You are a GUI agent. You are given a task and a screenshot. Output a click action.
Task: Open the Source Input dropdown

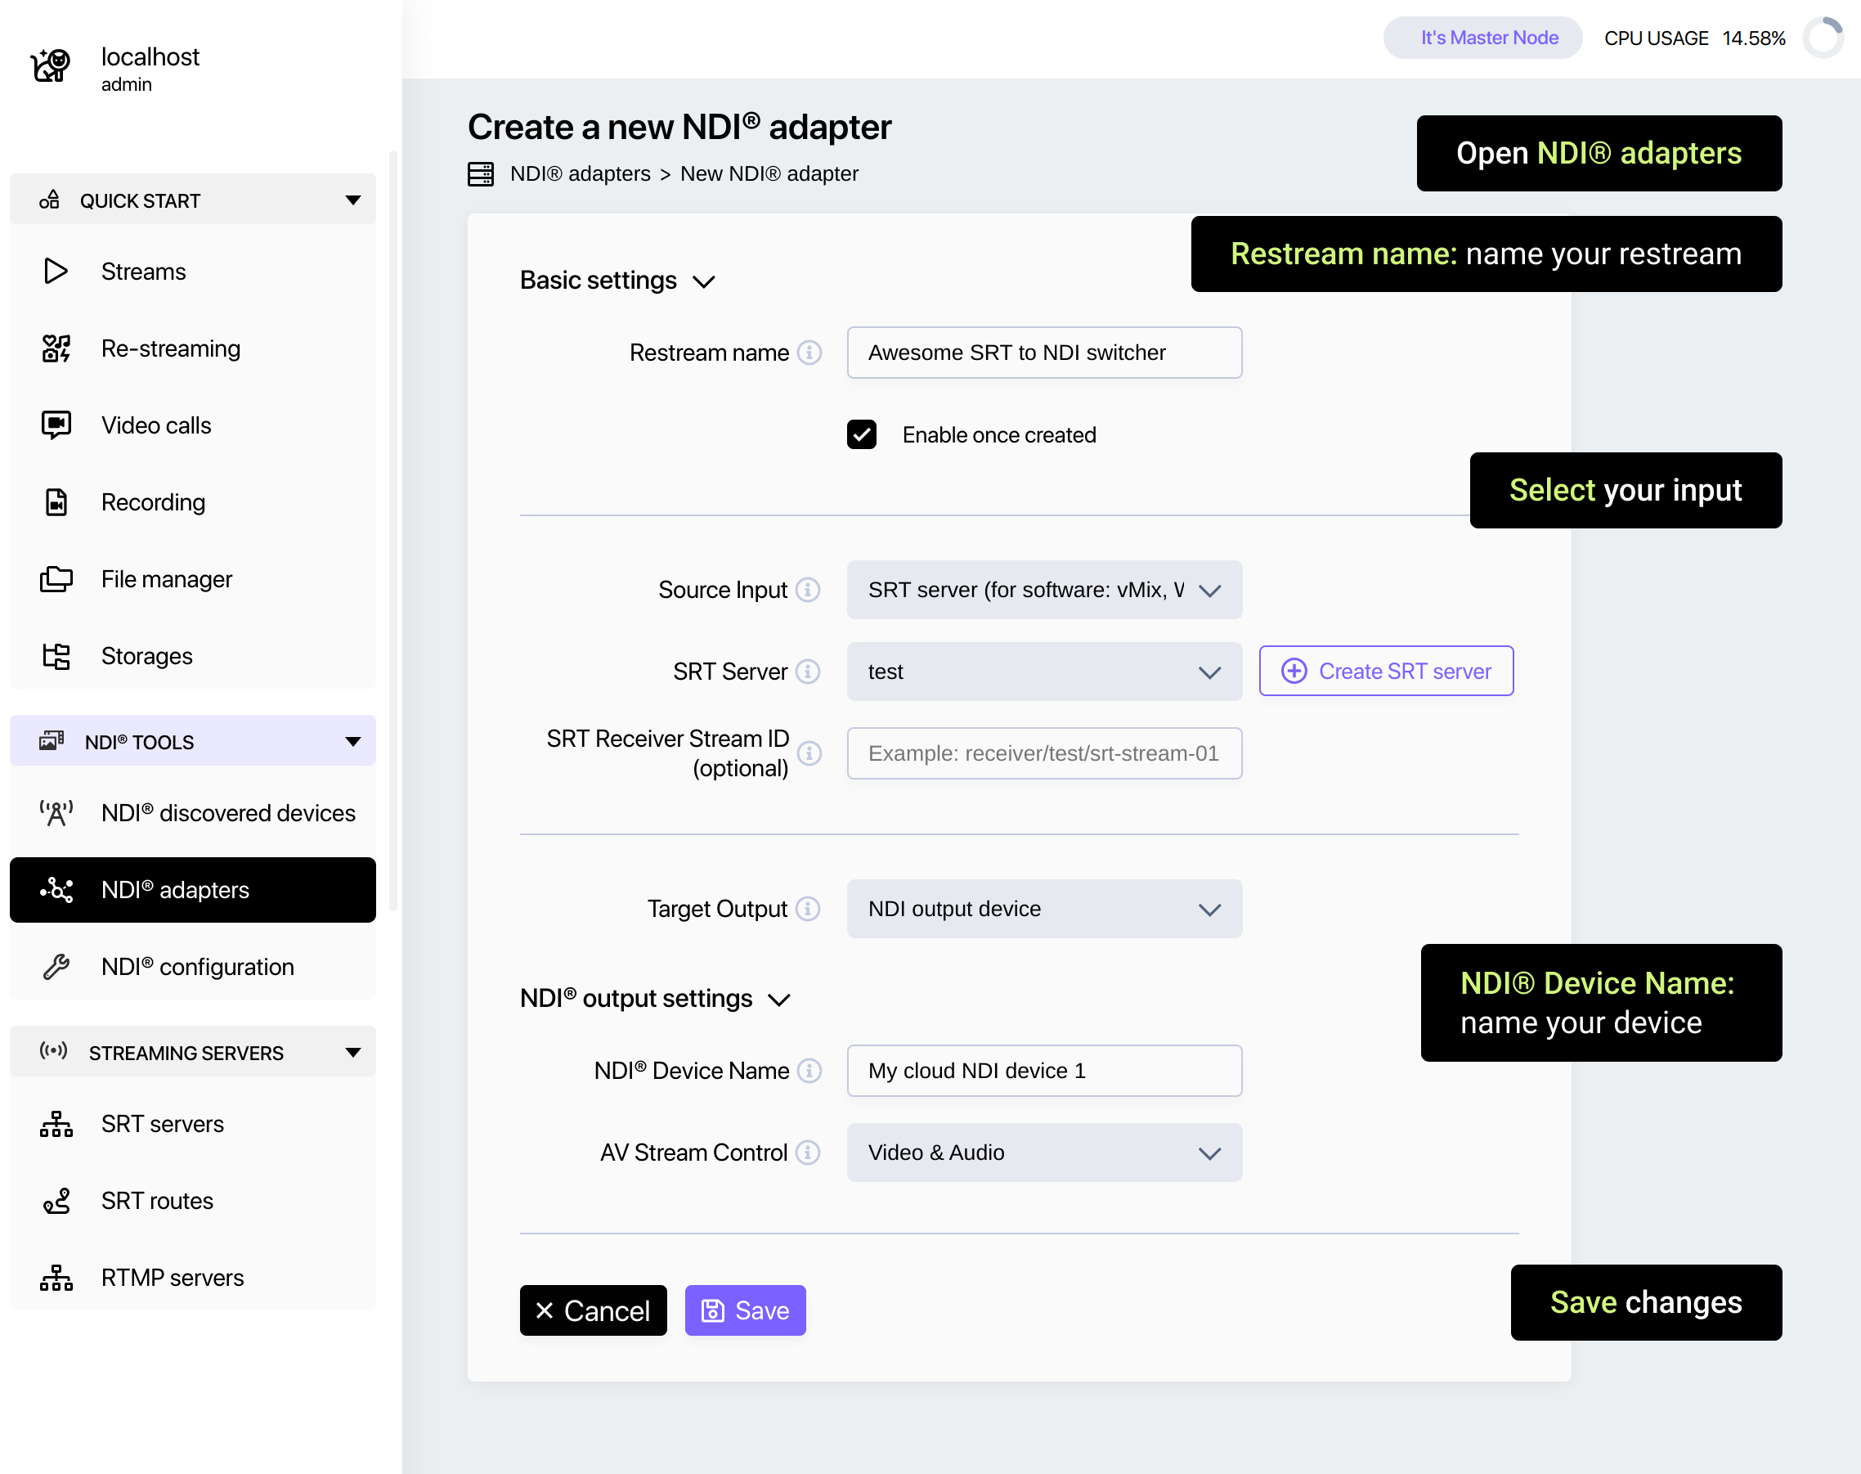1044,590
